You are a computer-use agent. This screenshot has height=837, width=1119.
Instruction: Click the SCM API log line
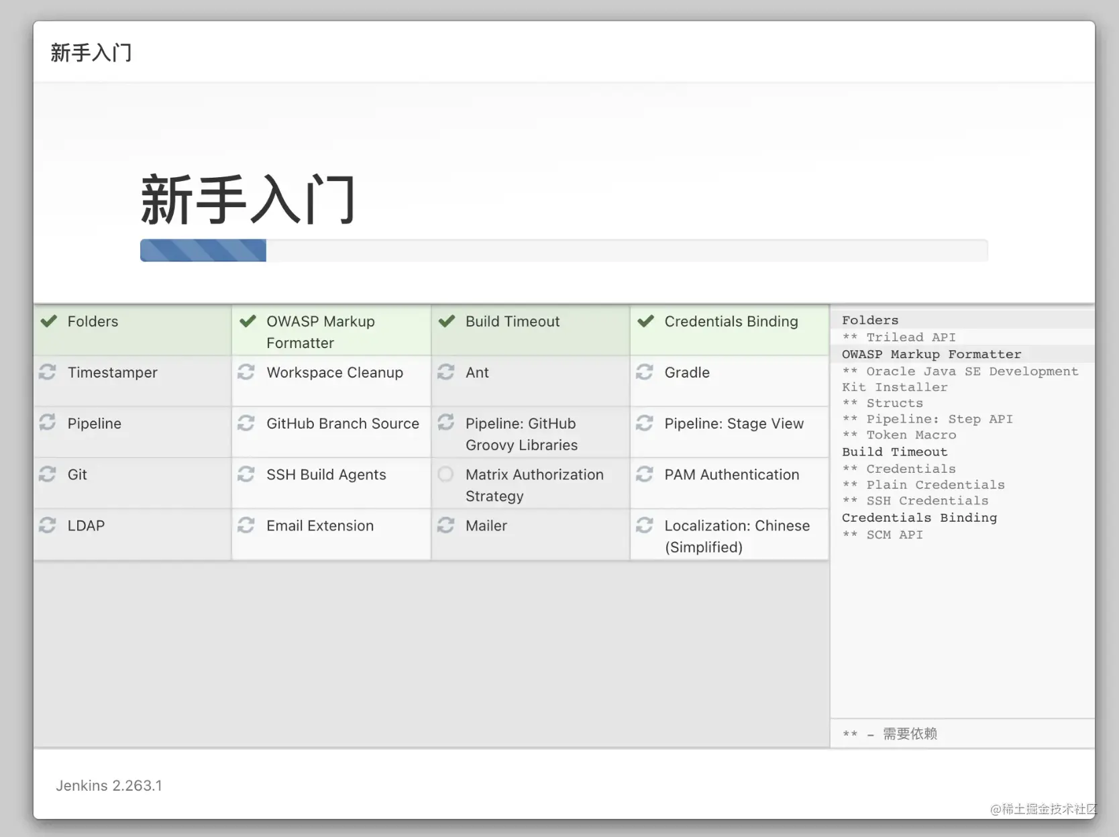point(883,535)
